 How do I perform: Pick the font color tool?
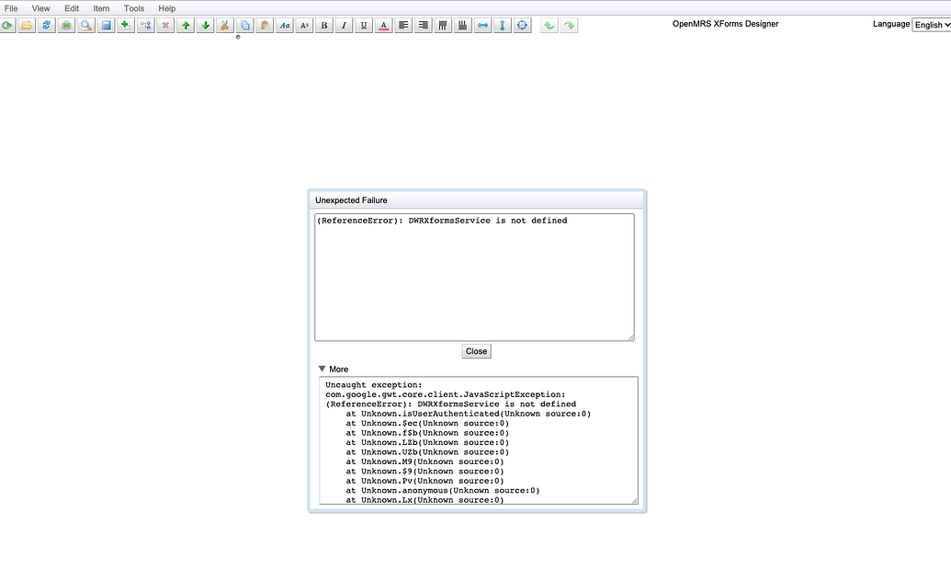click(384, 26)
